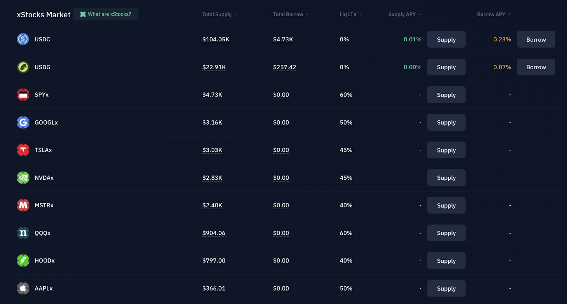Click the SPYx token icon
Viewport: 567px width, 304px height.
tap(23, 94)
